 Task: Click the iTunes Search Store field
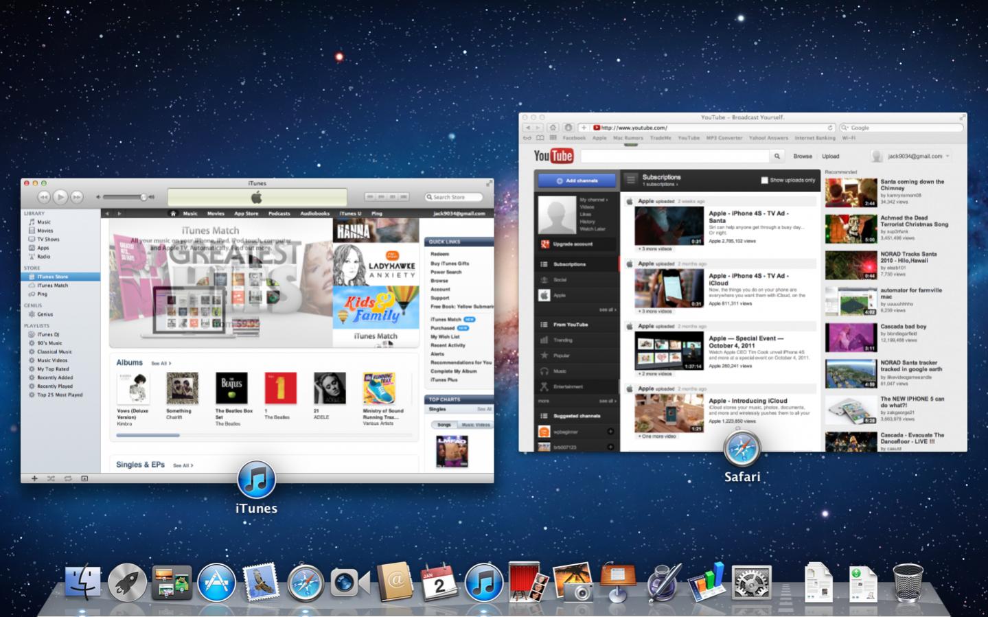(454, 197)
